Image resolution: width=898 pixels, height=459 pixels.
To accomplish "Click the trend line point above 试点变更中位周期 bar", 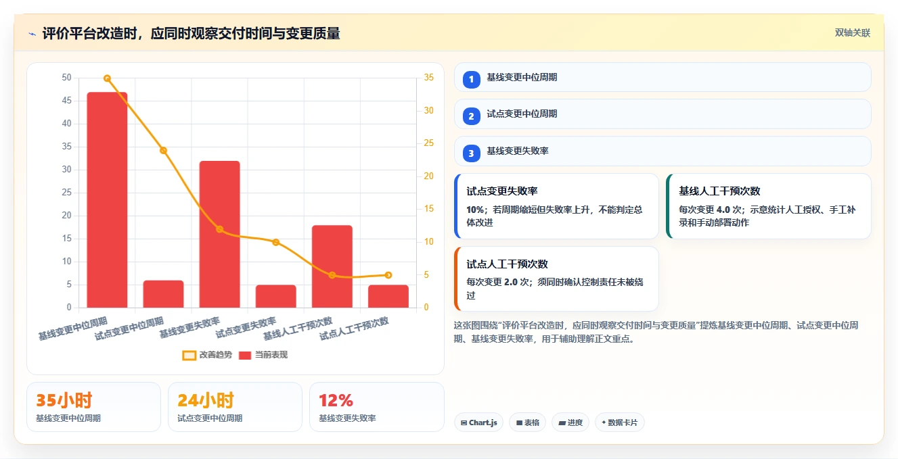I will click(x=163, y=150).
